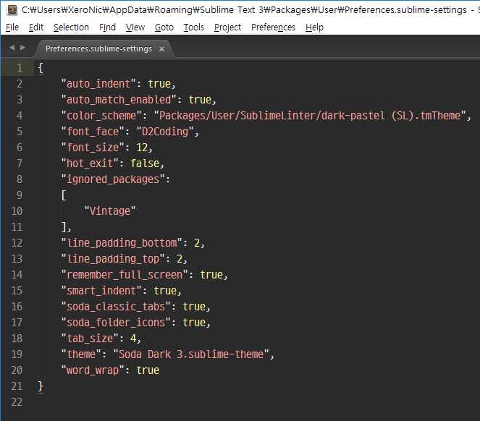Viewport: 480px width, 421px height.
Task: Click the "smart_indent" key
Action: point(101,291)
